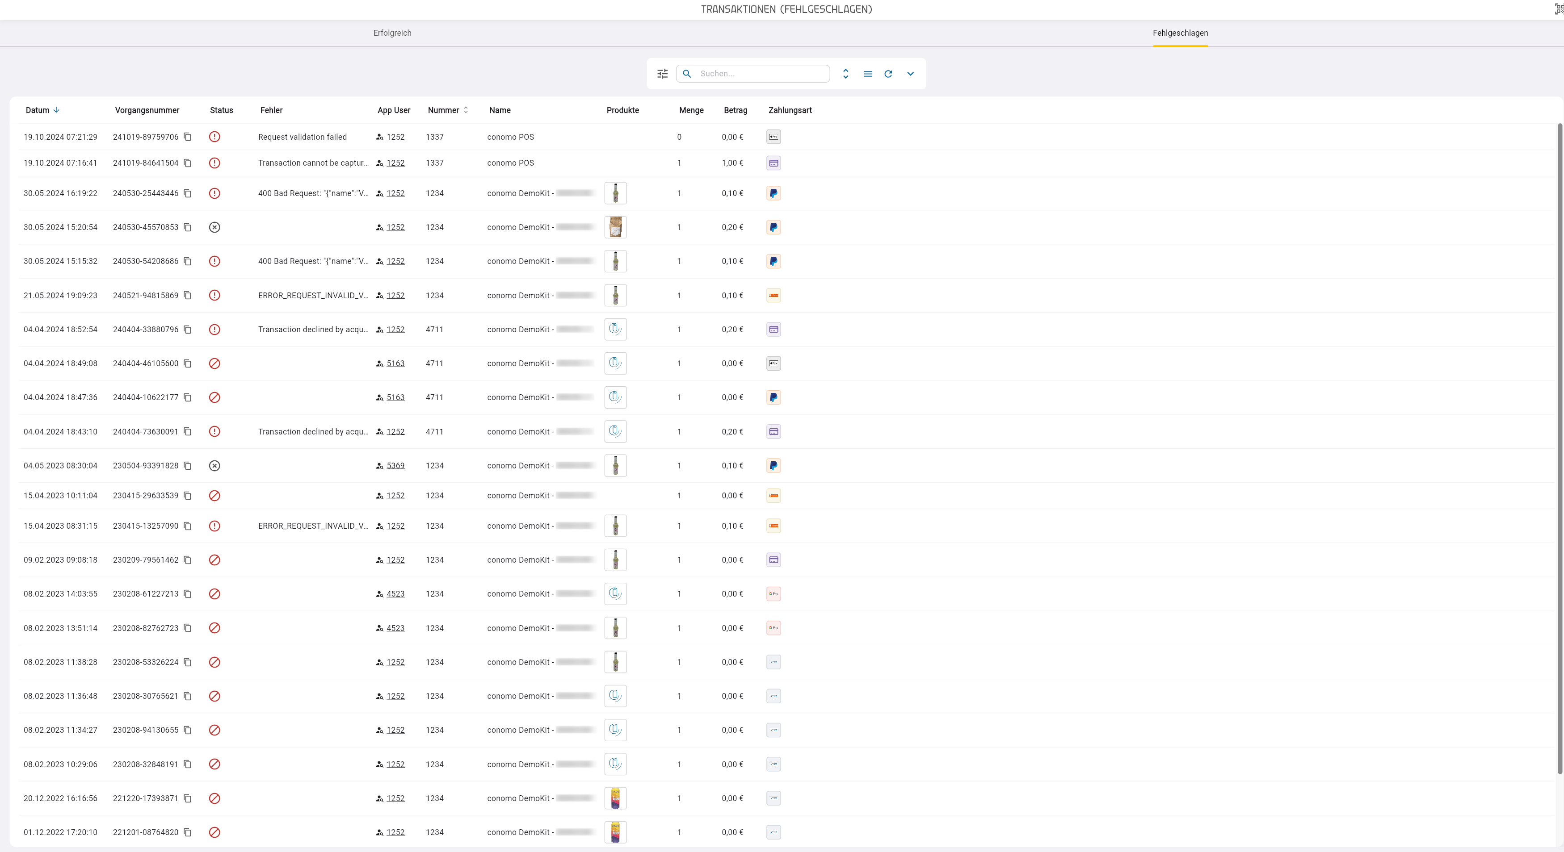The image size is (1564, 852).
Task: Copy Vorgangsnummer 241019-84641504
Action: [x=188, y=163]
